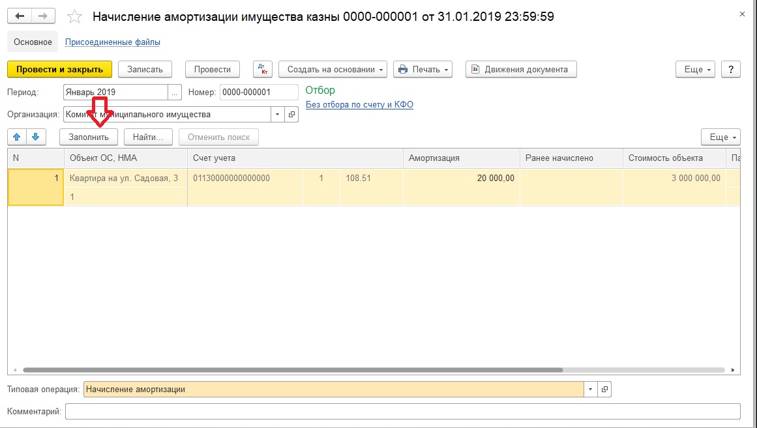Open the organization record via its open icon
The image size is (757, 428).
click(x=291, y=115)
